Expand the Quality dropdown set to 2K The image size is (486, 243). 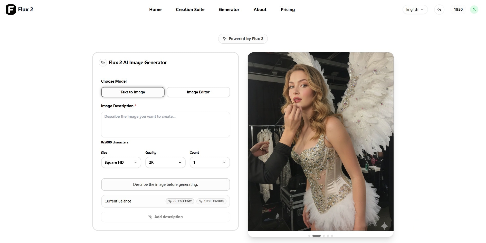(x=165, y=162)
